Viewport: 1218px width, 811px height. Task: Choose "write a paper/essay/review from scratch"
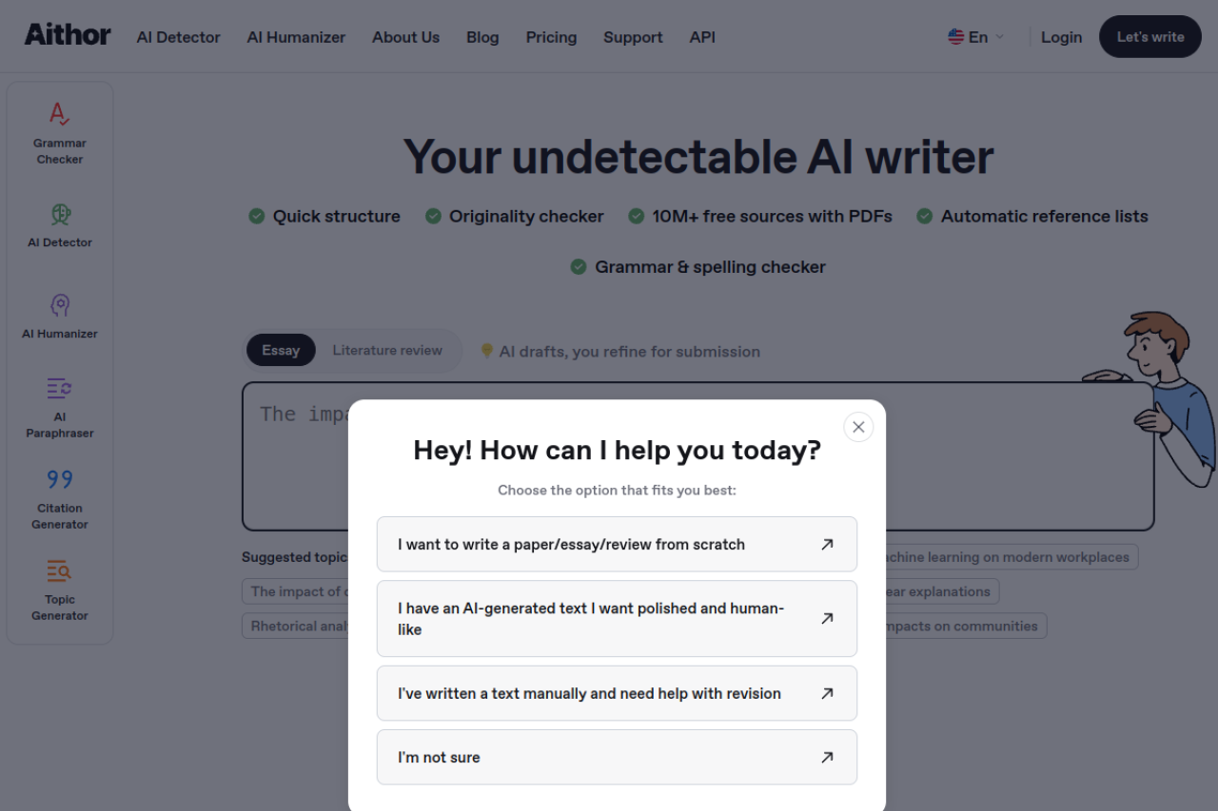(617, 544)
